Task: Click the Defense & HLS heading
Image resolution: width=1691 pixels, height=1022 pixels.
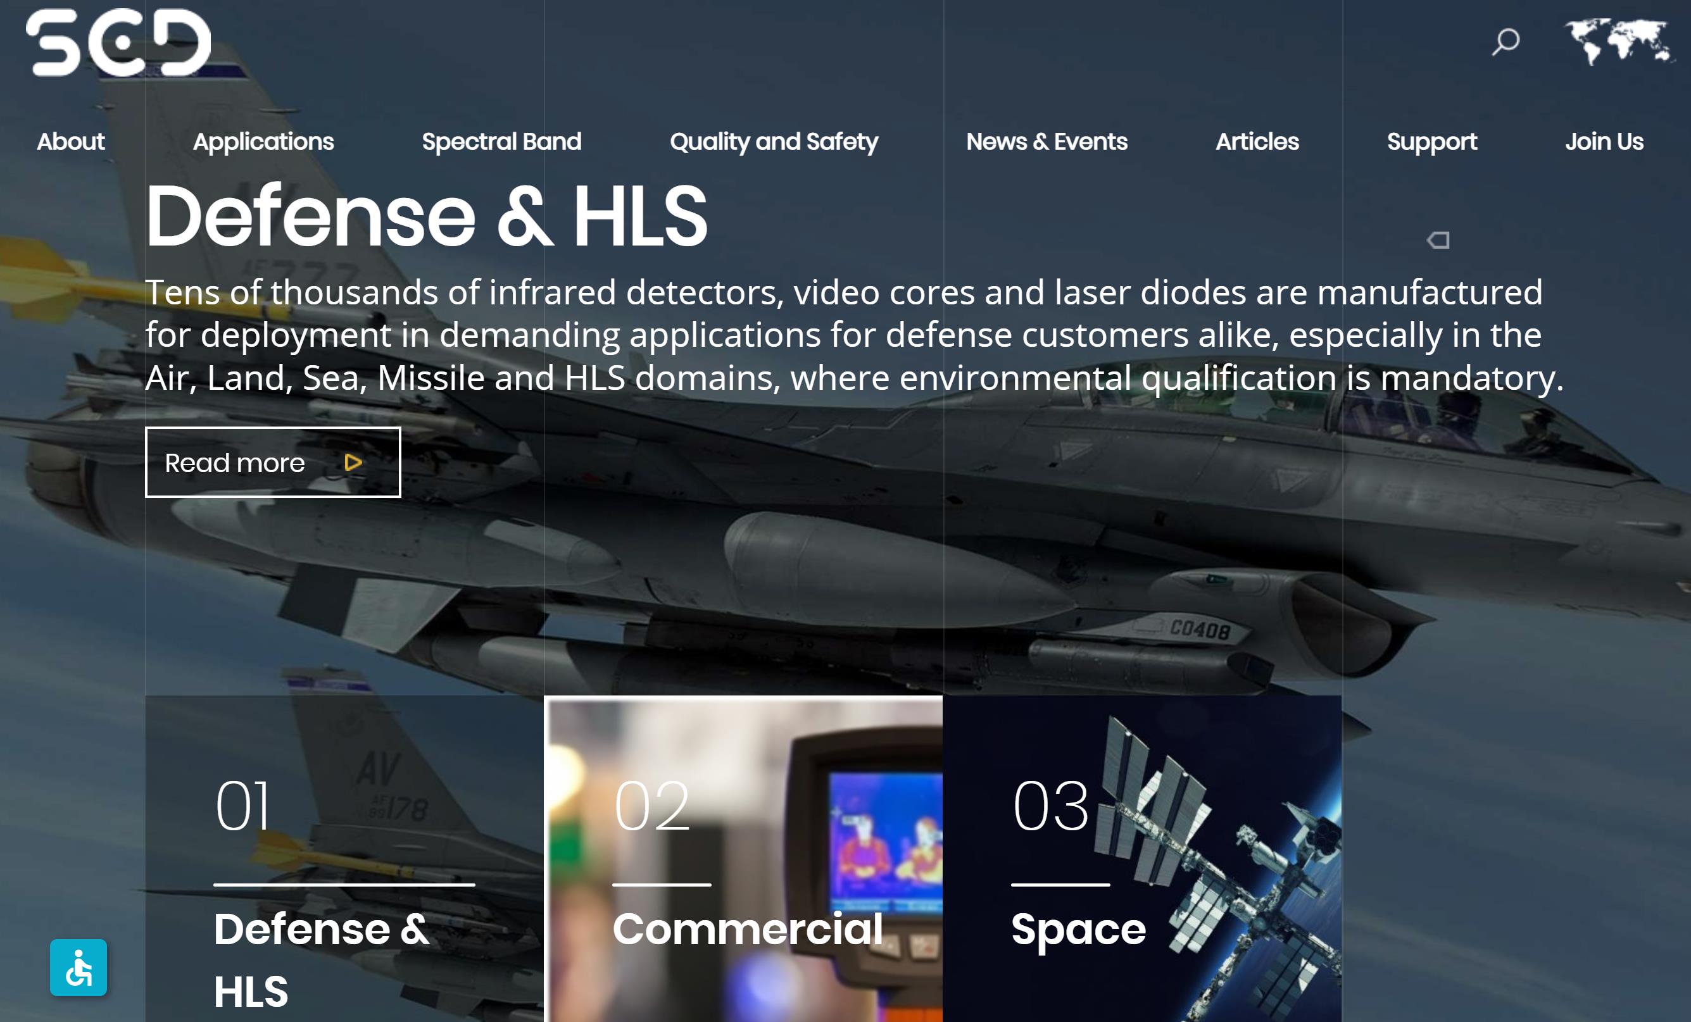Action: [x=425, y=216]
